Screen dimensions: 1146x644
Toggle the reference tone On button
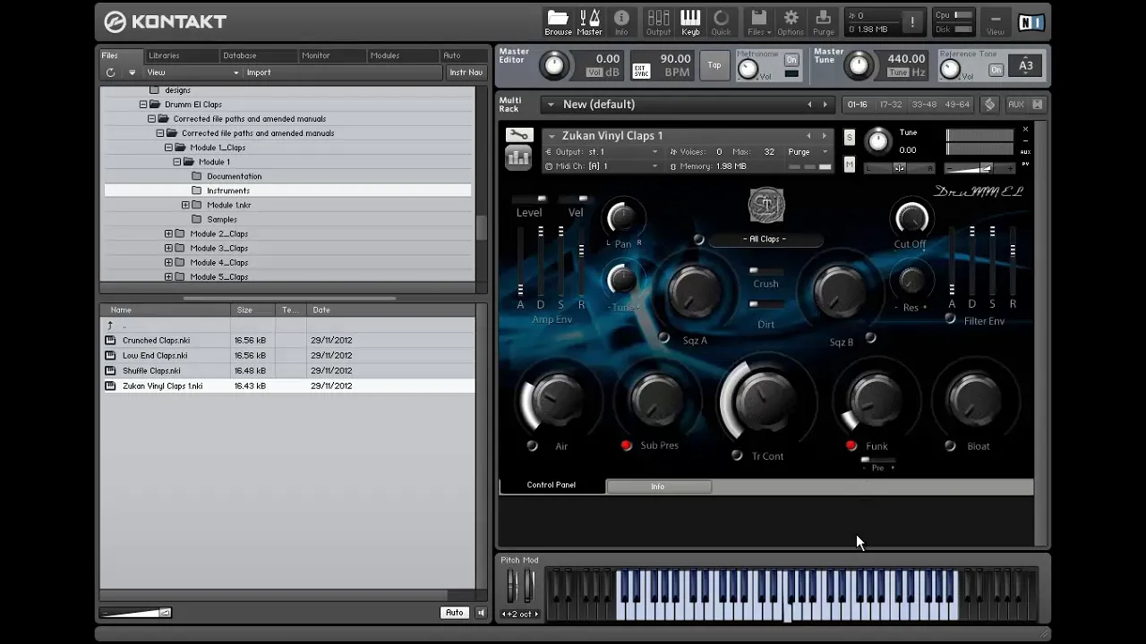tap(996, 70)
